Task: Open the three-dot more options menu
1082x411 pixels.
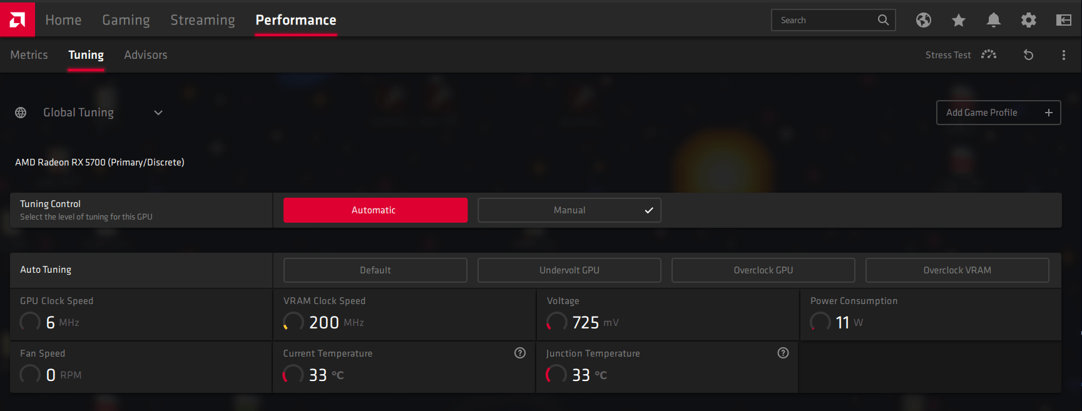Action: (x=1064, y=55)
